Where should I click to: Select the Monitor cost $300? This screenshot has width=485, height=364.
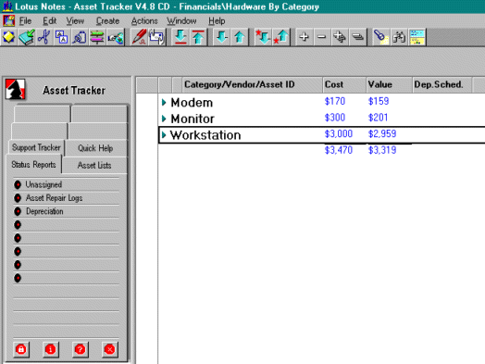pyautogui.click(x=335, y=118)
